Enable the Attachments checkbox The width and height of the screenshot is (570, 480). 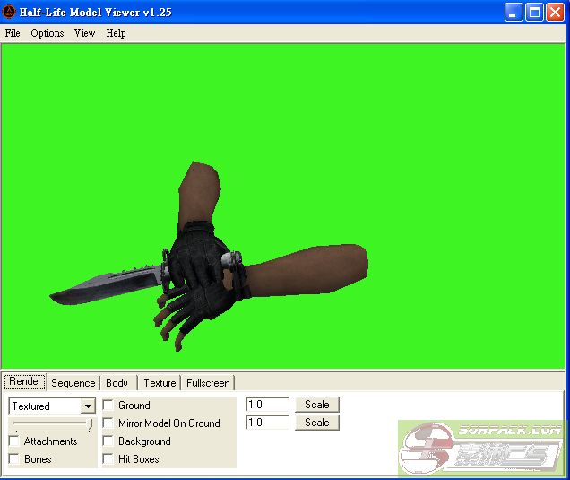14,441
